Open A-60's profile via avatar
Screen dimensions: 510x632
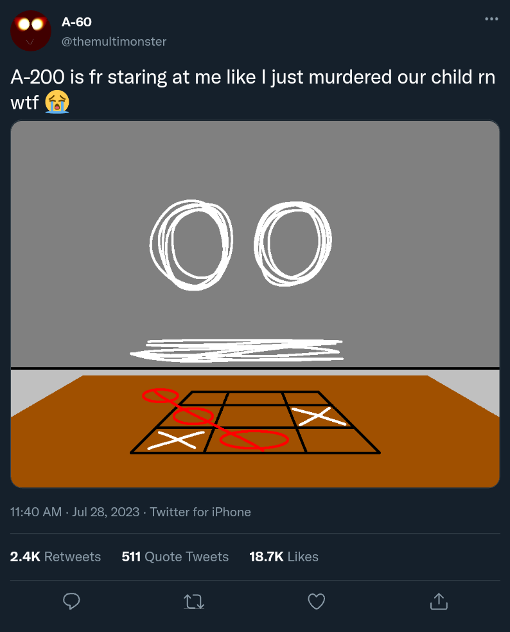coord(30,30)
